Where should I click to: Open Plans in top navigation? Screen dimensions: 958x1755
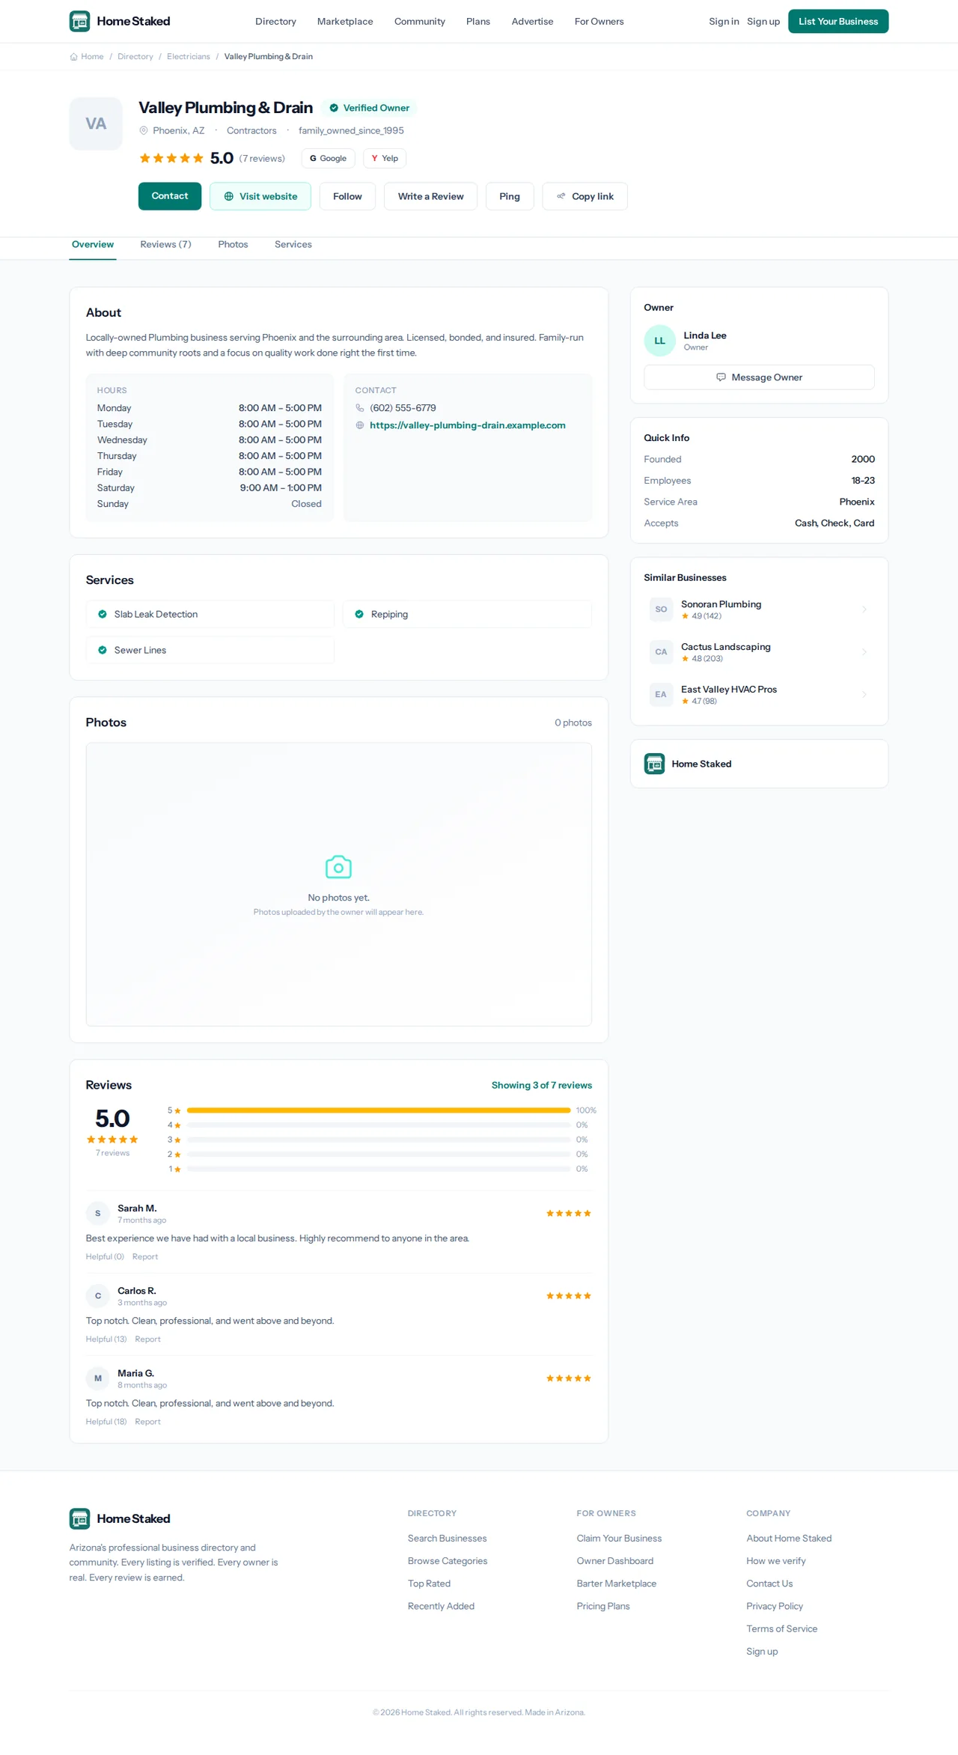click(x=478, y=22)
